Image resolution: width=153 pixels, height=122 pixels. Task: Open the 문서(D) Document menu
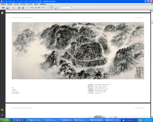pyautogui.click(x=23, y=4)
